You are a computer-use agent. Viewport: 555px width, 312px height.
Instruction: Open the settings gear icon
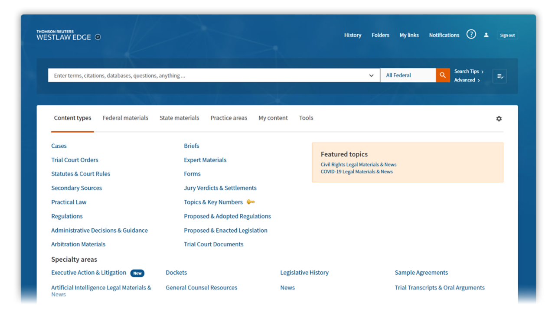(499, 119)
